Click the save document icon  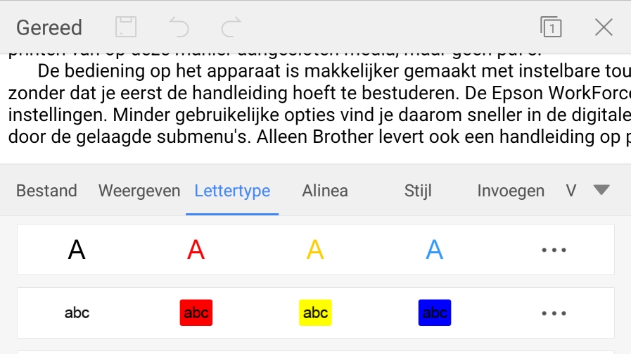click(126, 27)
